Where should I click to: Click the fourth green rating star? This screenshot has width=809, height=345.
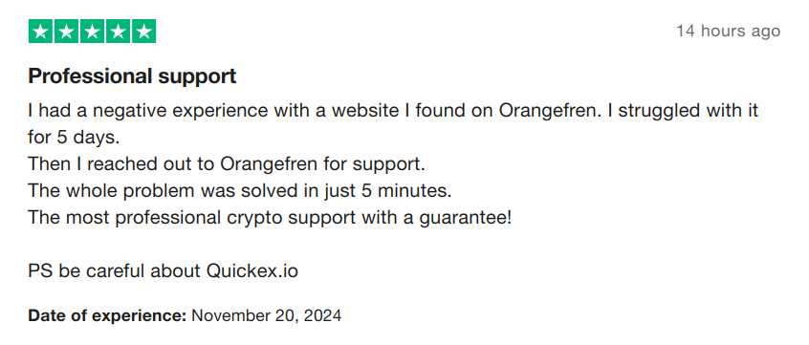click(119, 32)
